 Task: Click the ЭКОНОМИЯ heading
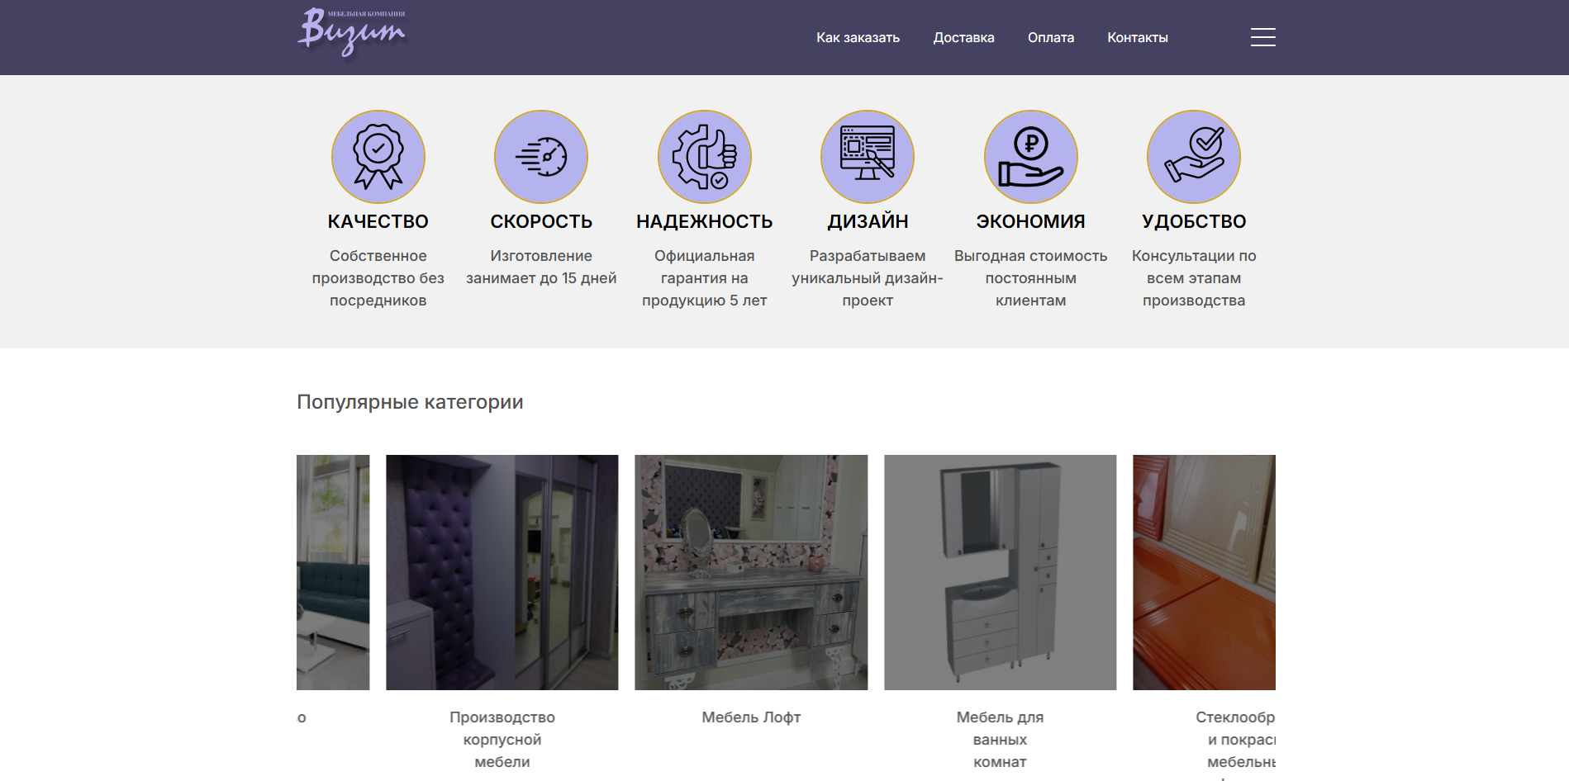coord(1031,221)
